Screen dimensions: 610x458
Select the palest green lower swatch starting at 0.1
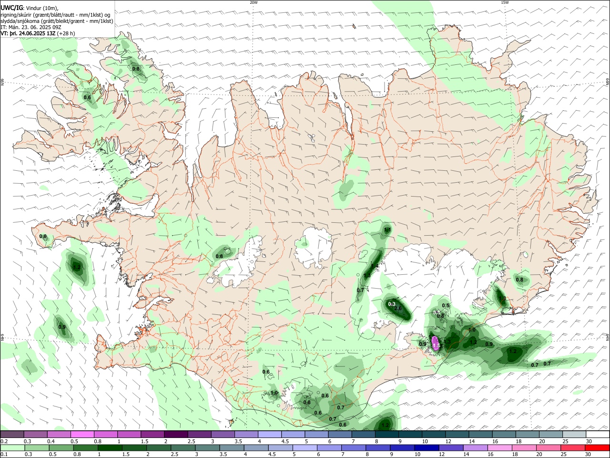click(x=12, y=448)
